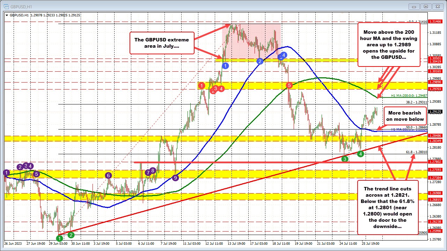The width and height of the screenshot is (447, 251).
Task: Select the blue marker 4 near the peak
Action: [x=284, y=55]
